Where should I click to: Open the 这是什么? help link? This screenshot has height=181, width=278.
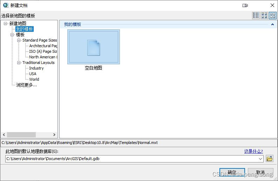253,151
